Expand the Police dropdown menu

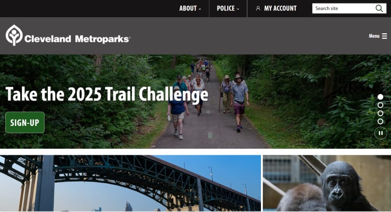[228, 8]
